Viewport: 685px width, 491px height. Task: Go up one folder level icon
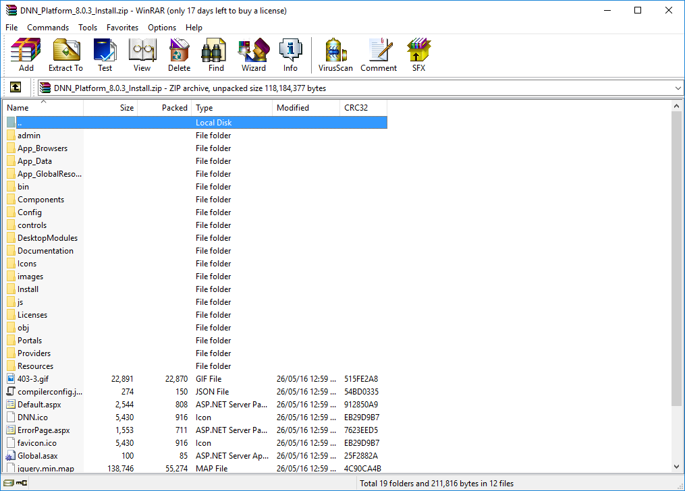[x=16, y=88]
